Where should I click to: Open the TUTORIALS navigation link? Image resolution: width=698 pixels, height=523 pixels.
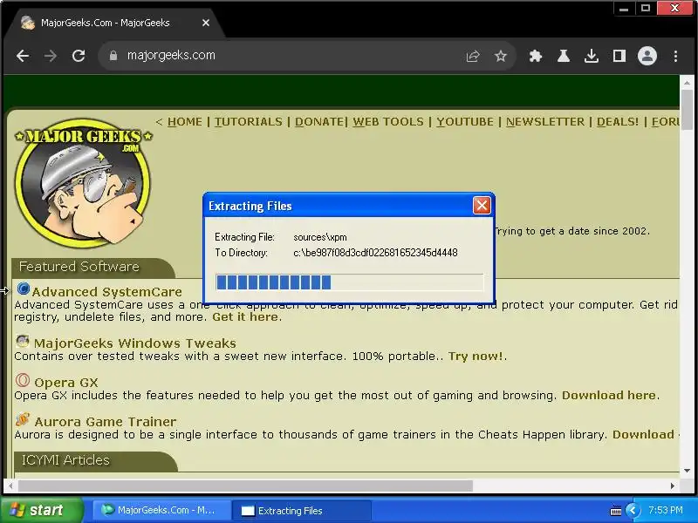click(x=249, y=122)
